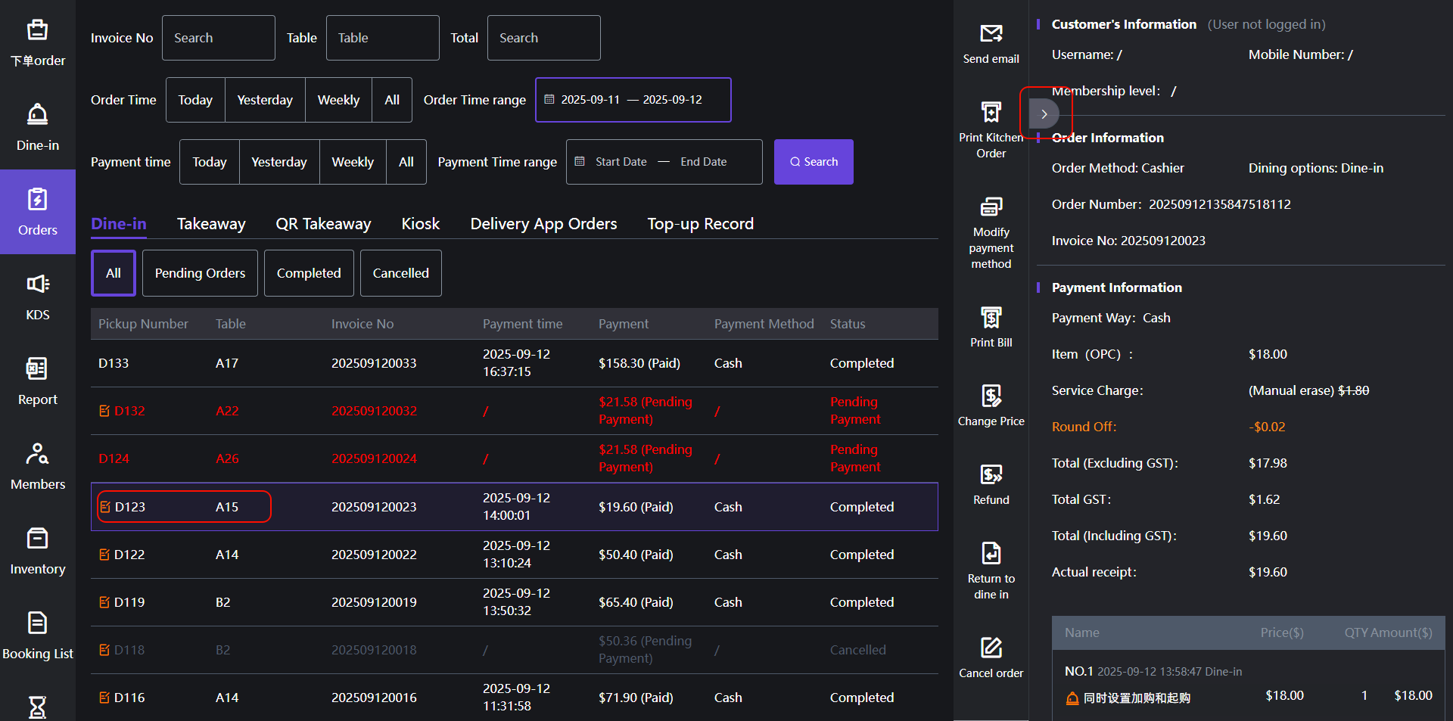
Task: Click the Invoice No search field
Action: 218,38
